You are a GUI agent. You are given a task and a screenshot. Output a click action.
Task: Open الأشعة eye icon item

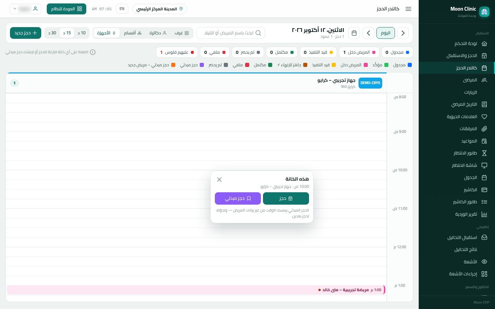click(456, 262)
